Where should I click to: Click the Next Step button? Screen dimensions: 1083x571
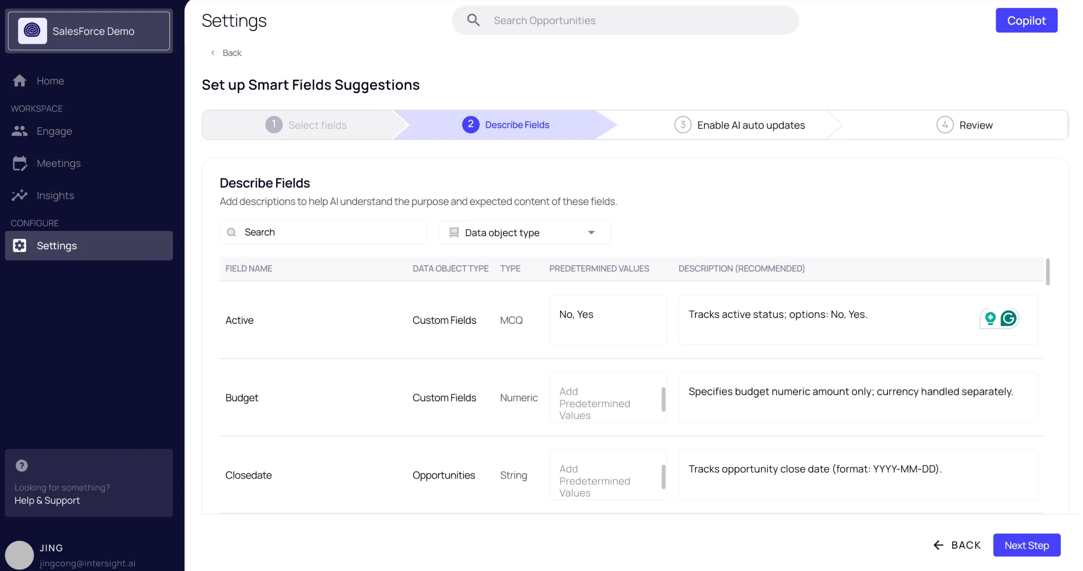coord(1026,545)
